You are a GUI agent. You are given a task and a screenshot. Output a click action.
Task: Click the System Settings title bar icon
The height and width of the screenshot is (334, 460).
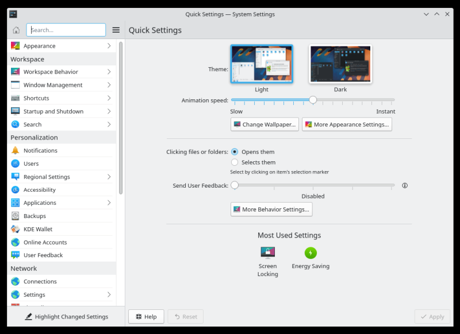point(13,14)
